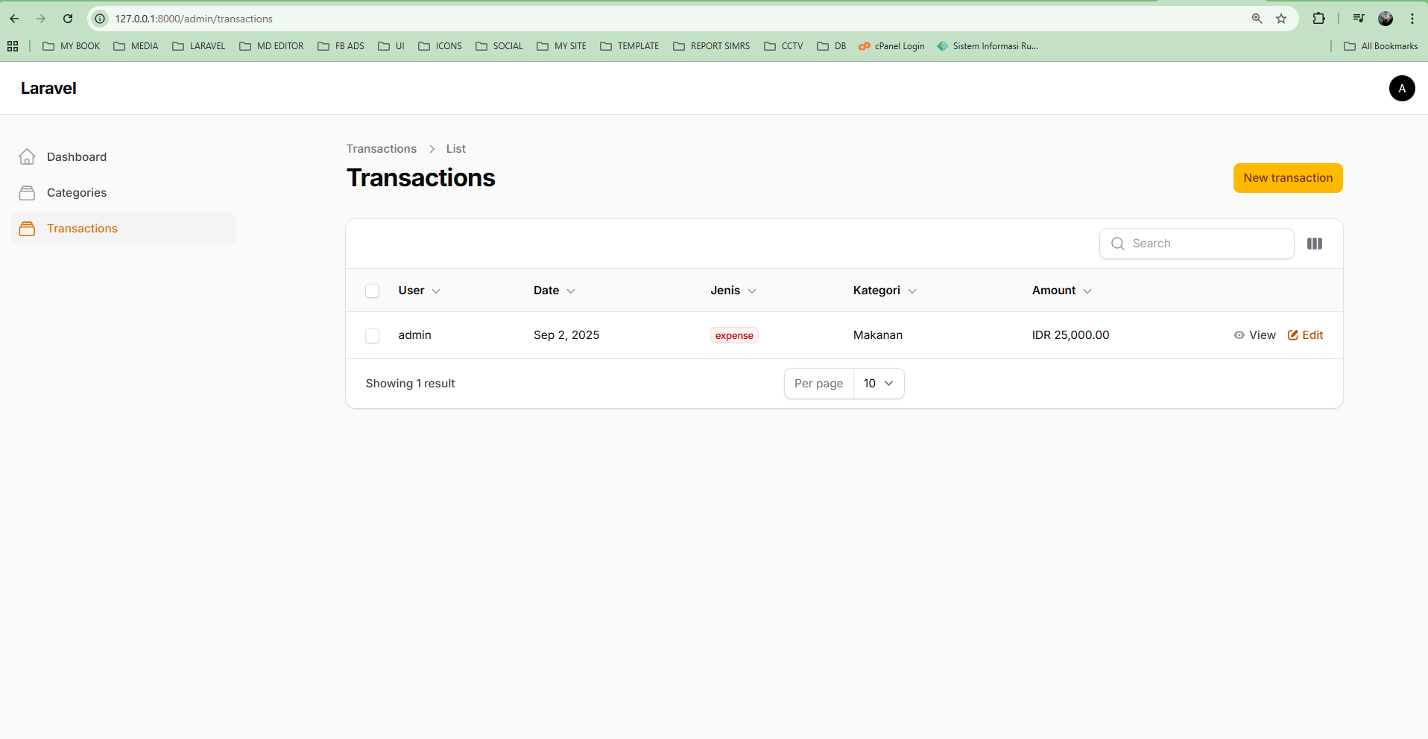View the admin transaction via eye icon
This screenshot has height=739, width=1428.
[x=1239, y=335]
